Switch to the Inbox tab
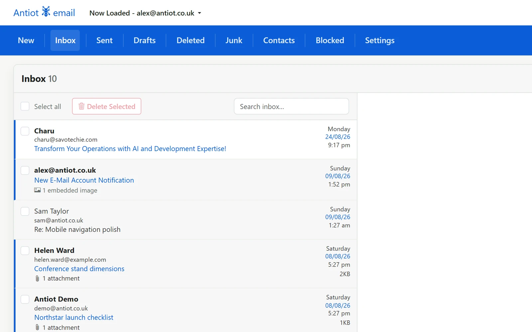 tap(65, 40)
